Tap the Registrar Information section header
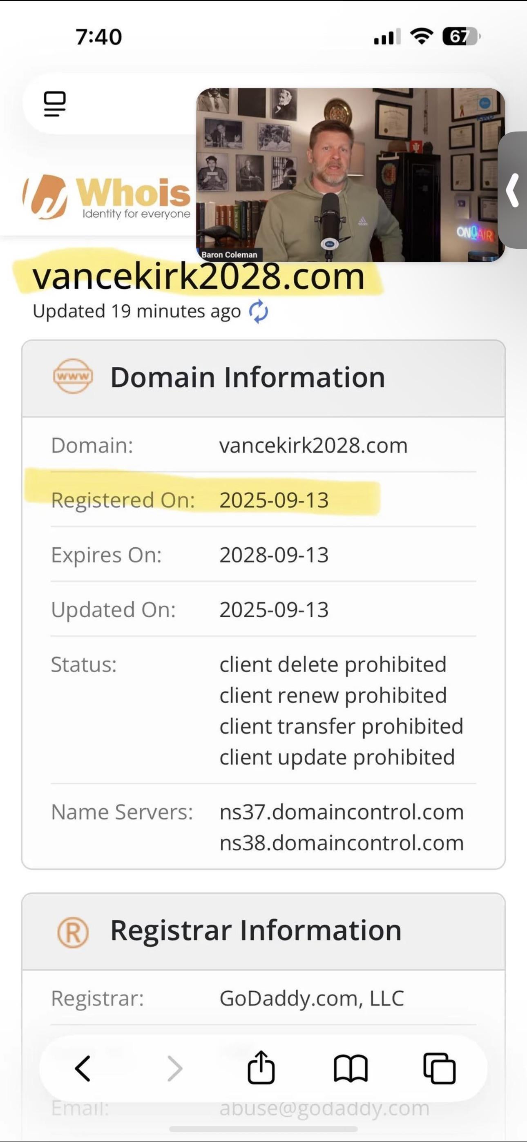The width and height of the screenshot is (527, 1142). click(x=255, y=930)
